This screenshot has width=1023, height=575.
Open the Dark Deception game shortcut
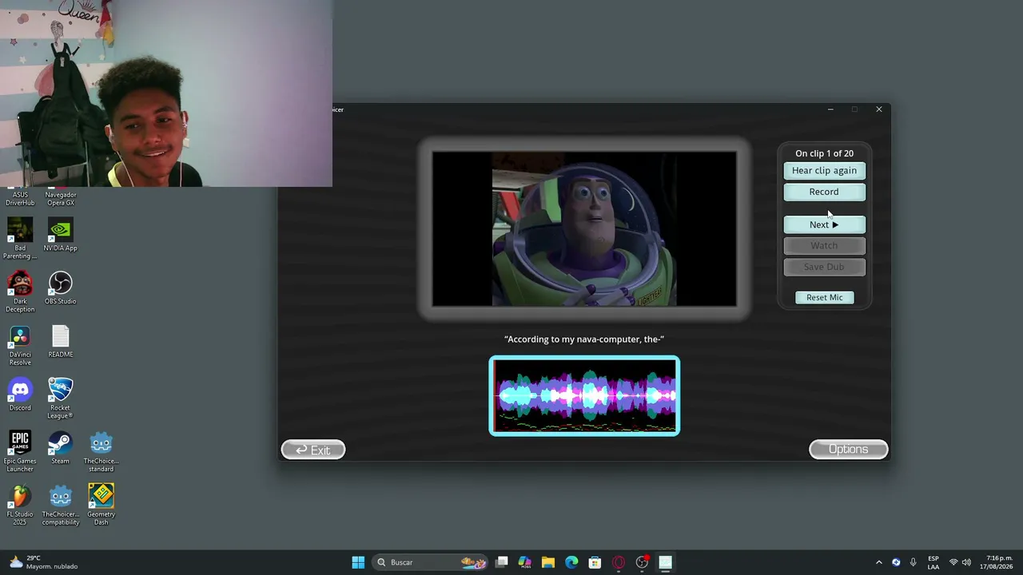point(20,292)
